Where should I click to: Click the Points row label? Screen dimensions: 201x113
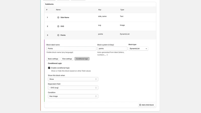tap(63, 35)
